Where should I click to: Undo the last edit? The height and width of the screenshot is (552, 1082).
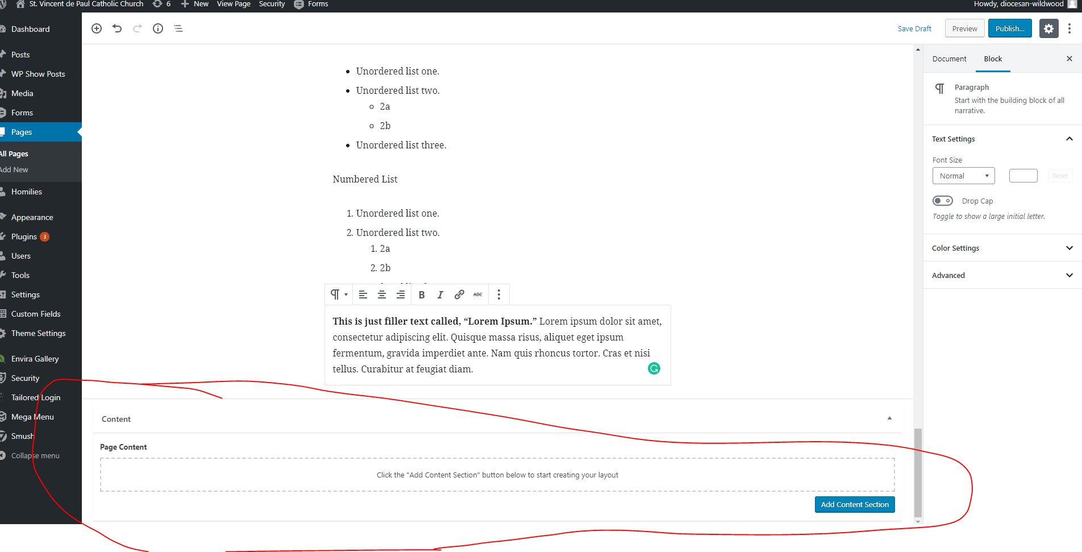click(x=117, y=28)
